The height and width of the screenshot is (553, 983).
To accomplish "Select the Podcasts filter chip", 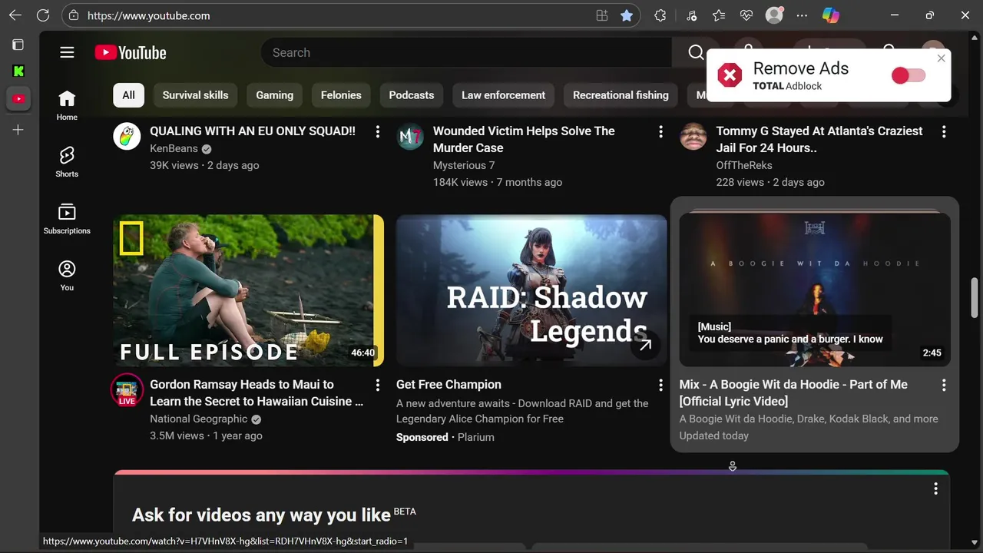I will pyautogui.click(x=412, y=95).
